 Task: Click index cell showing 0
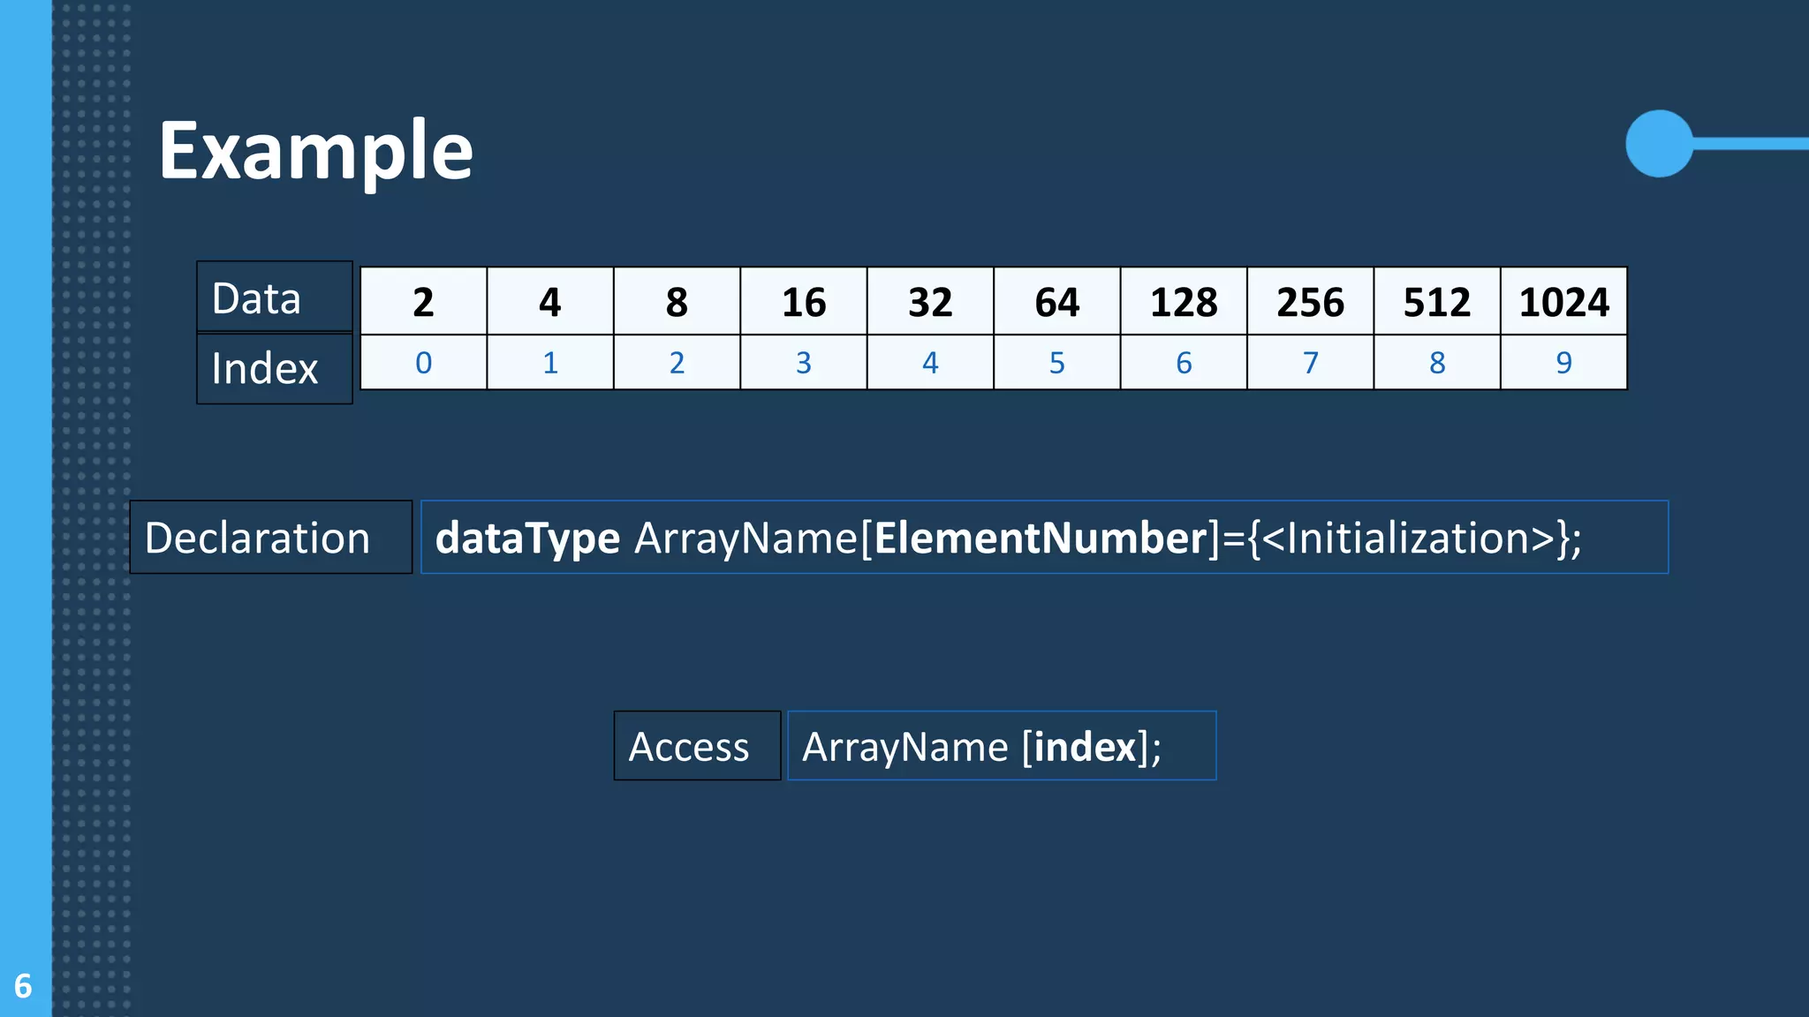tap(423, 363)
